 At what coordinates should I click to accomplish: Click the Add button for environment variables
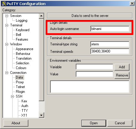[122, 67]
